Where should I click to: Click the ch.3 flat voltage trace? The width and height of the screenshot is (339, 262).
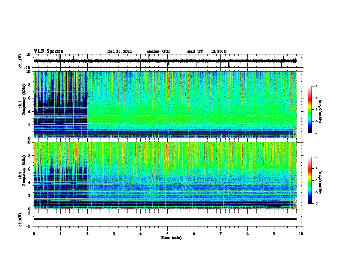tap(165, 219)
